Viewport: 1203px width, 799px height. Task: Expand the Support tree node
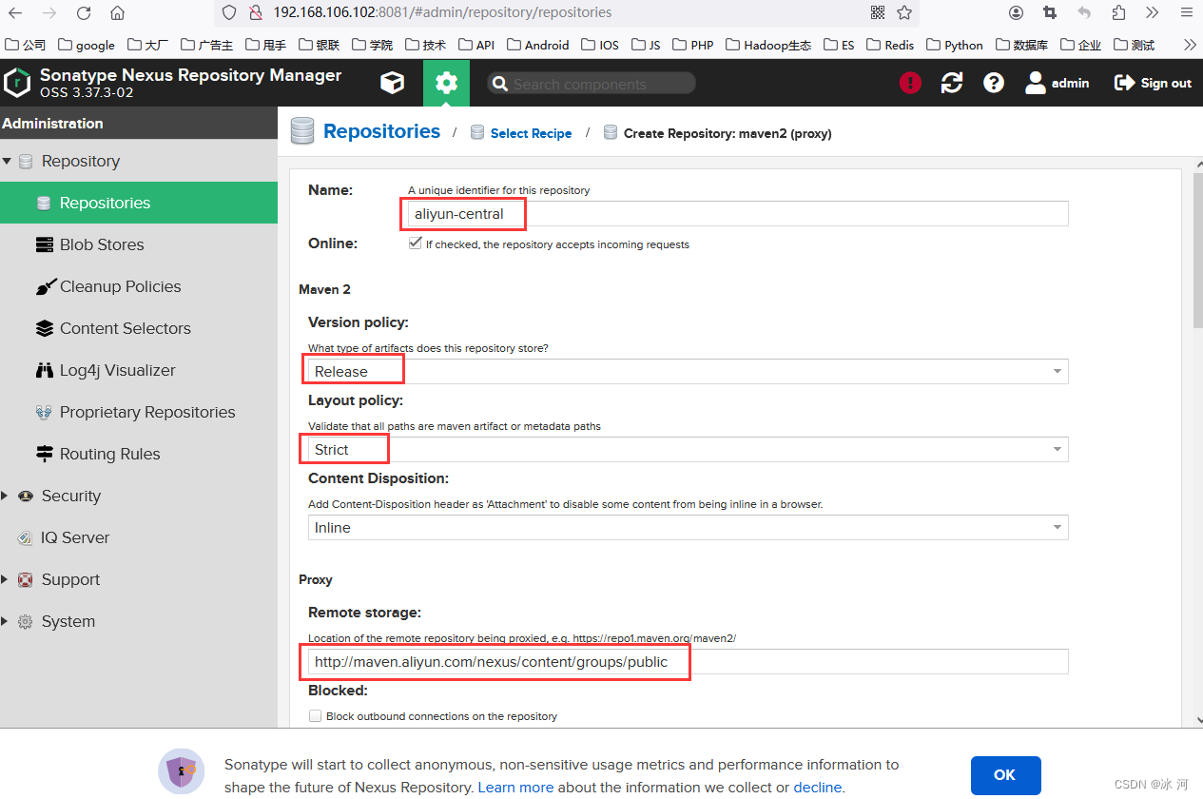click(x=6, y=579)
